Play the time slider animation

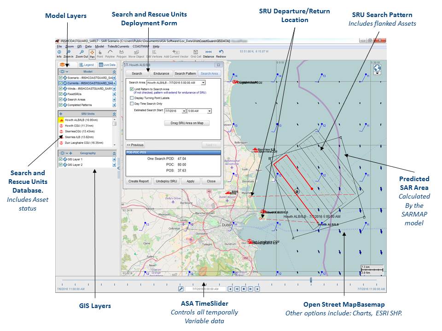(x=257, y=289)
